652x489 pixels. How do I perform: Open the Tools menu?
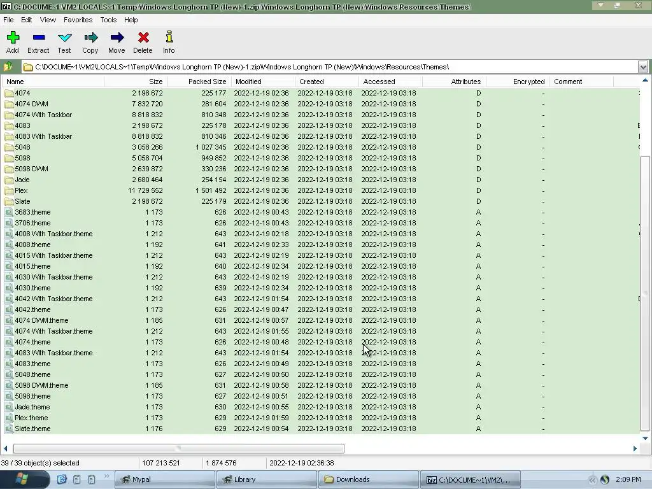point(108,20)
